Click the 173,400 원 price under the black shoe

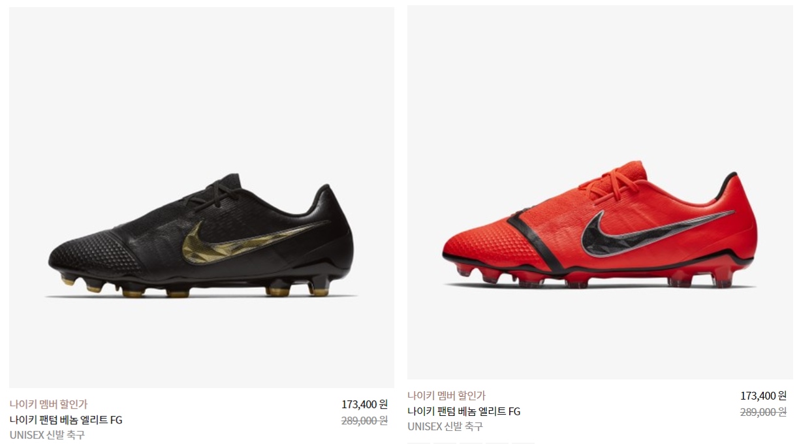364,404
